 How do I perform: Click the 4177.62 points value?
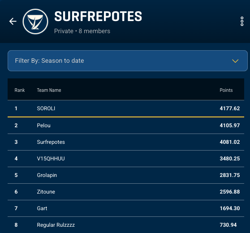229,108
